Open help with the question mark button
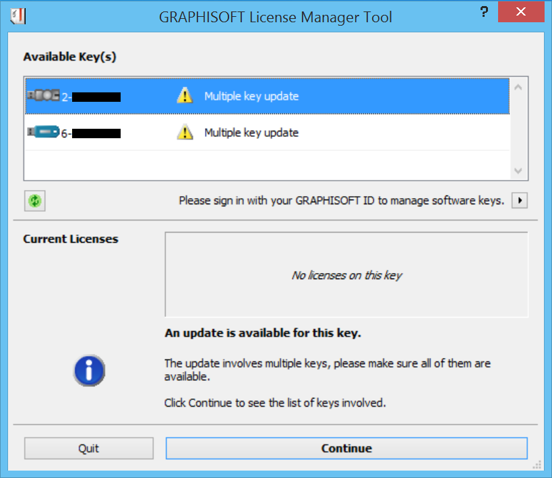552x478 pixels. tap(484, 11)
